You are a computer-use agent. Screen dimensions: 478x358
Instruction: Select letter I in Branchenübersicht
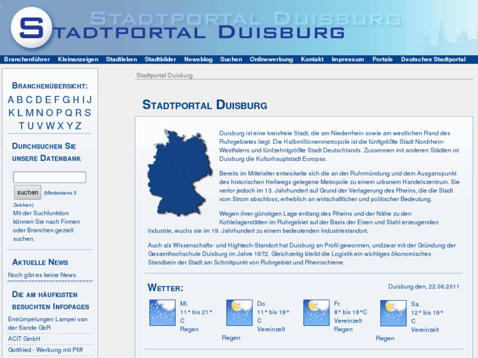[84, 100]
